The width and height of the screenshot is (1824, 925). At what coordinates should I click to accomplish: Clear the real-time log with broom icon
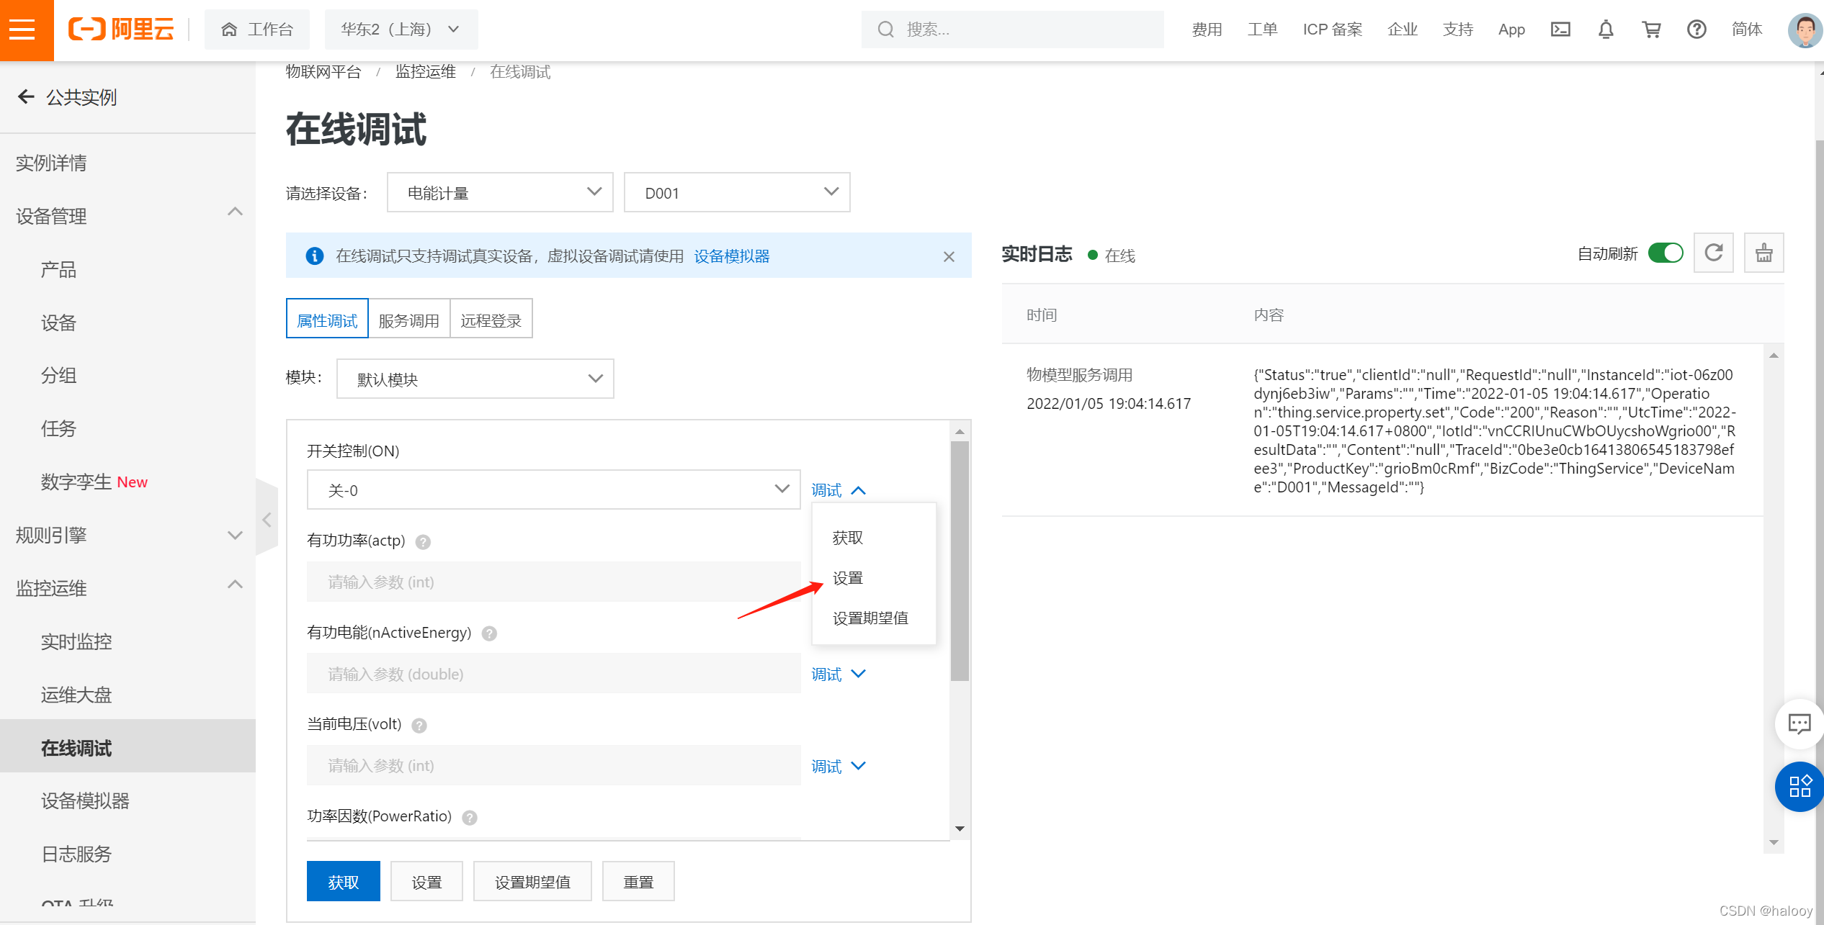tap(1763, 253)
